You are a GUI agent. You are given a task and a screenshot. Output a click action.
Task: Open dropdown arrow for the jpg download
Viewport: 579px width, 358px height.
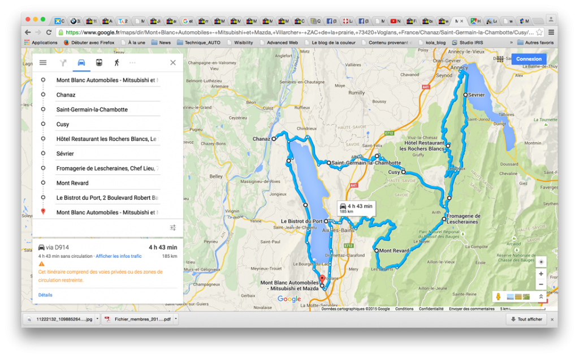(x=97, y=319)
